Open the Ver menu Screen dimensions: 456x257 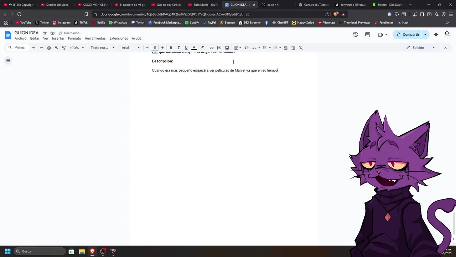point(46,39)
